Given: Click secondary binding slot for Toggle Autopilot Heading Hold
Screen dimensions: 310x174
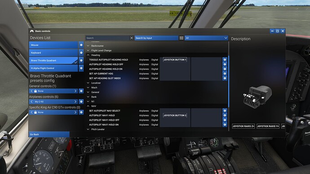Looking at the screenshot, I should tap(206, 60).
